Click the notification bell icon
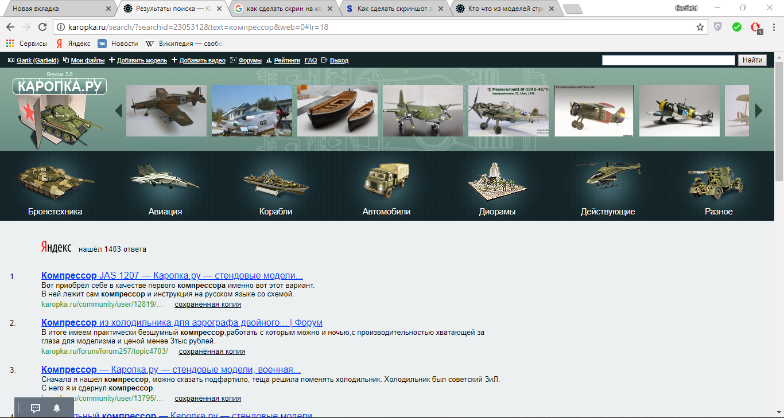The image size is (784, 418). [57, 408]
